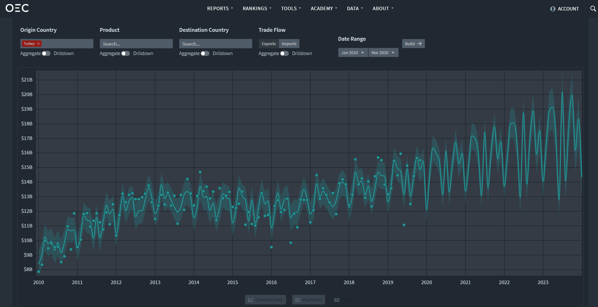Click the OEC logo
This screenshot has width=598, height=307.
17,8
